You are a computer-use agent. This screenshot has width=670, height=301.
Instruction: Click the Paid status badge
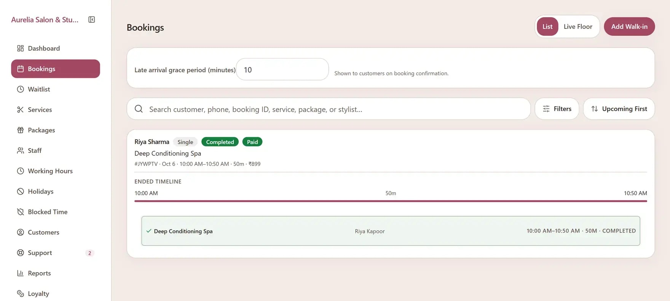[252, 142]
